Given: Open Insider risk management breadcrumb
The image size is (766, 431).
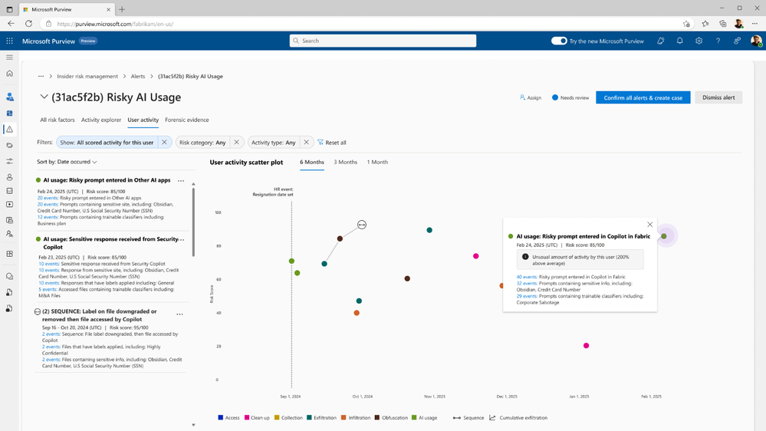Looking at the screenshot, I should [87, 76].
